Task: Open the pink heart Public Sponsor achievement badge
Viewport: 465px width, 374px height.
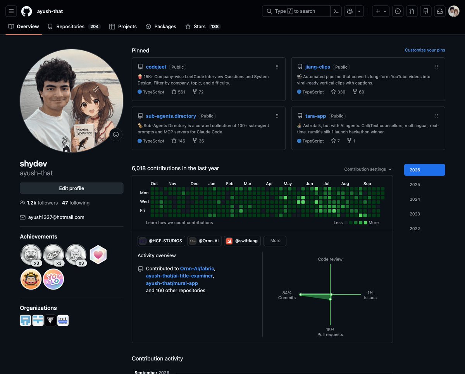Action: pyautogui.click(x=98, y=255)
